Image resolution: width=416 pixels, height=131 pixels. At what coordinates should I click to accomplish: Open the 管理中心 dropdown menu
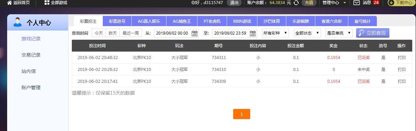click(x=334, y=3)
